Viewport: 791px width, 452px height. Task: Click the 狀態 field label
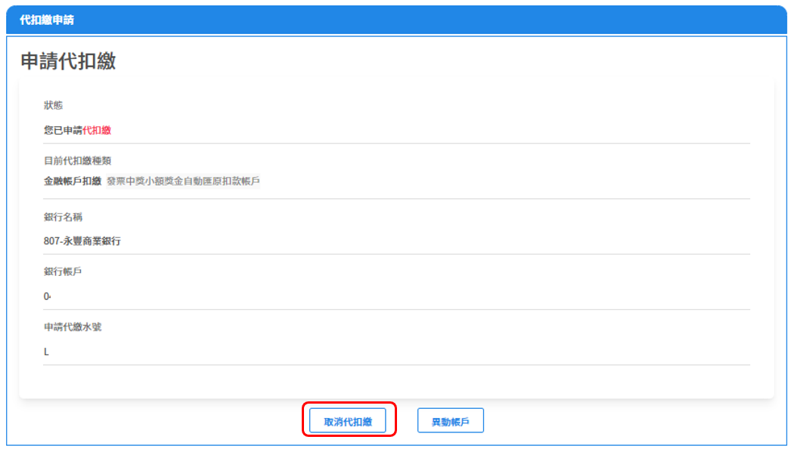point(54,105)
